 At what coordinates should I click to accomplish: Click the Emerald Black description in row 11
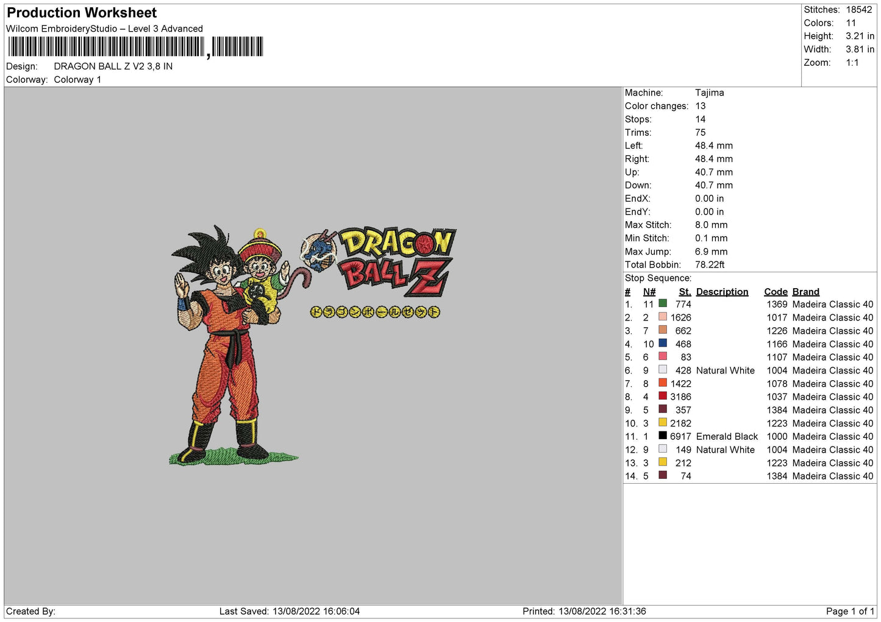727,436
